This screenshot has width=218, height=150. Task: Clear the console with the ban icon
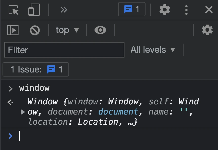(x=35, y=30)
